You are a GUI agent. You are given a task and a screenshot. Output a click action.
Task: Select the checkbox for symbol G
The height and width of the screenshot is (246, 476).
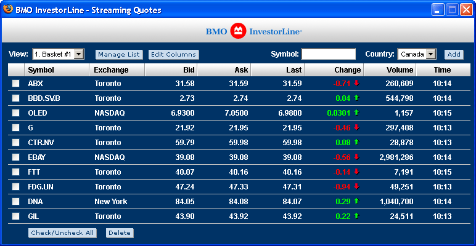(16, 127)
